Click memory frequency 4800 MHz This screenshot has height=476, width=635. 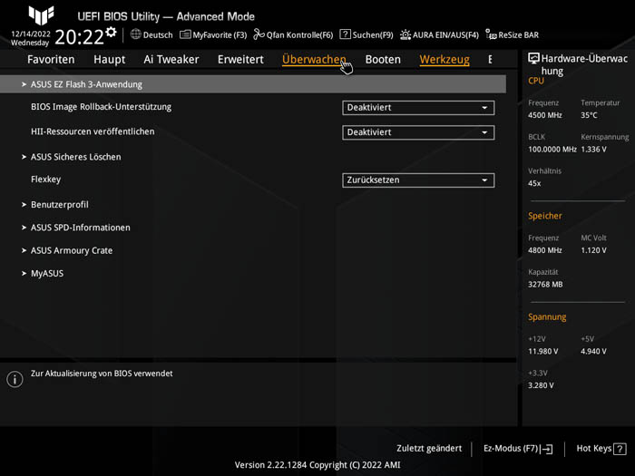tap(544, 250)
